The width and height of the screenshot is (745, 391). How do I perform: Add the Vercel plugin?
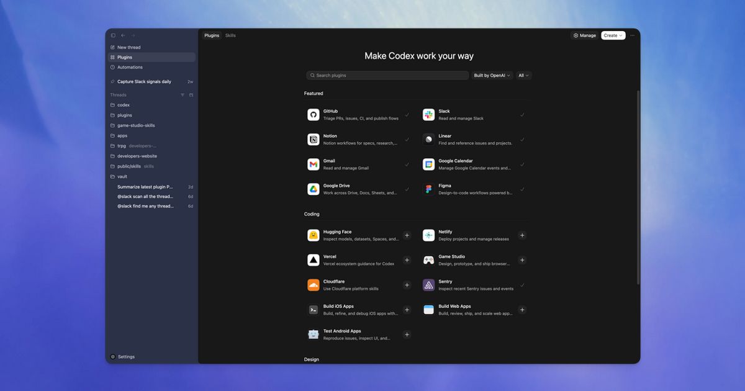tap(407, 260)
